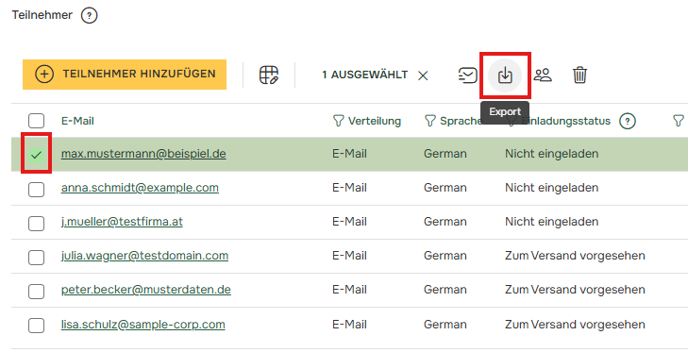Image resolution: width=688 pixels, height=352 pixels.
Task: Open the j.mueller@testfirma.at email link
Action: 122,222
